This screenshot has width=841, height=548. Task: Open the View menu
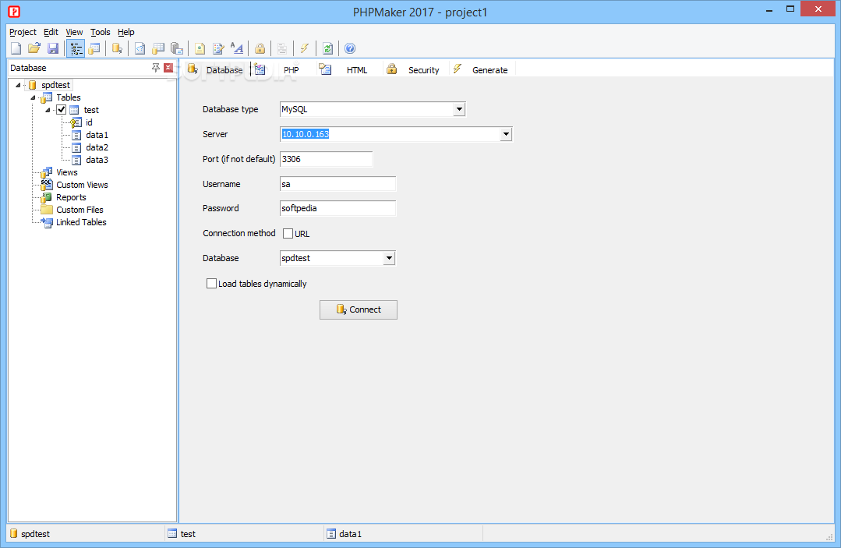[x=74, y=32]
